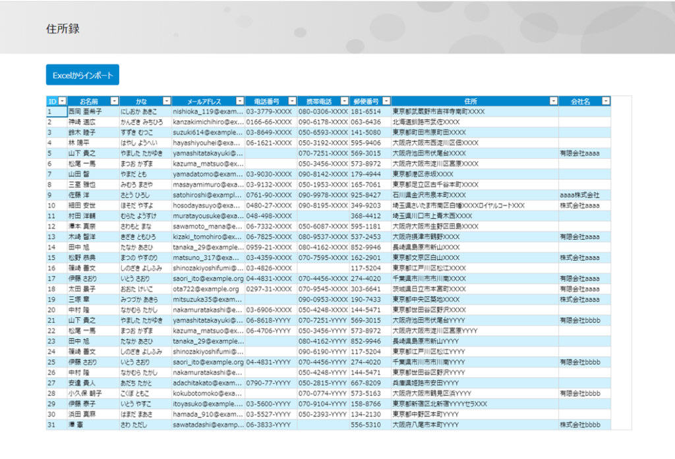
Task: Click the Excelからインポート button
Action: 82,75
